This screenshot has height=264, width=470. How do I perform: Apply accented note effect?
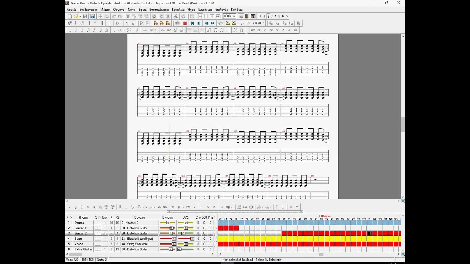click(88, 207)
